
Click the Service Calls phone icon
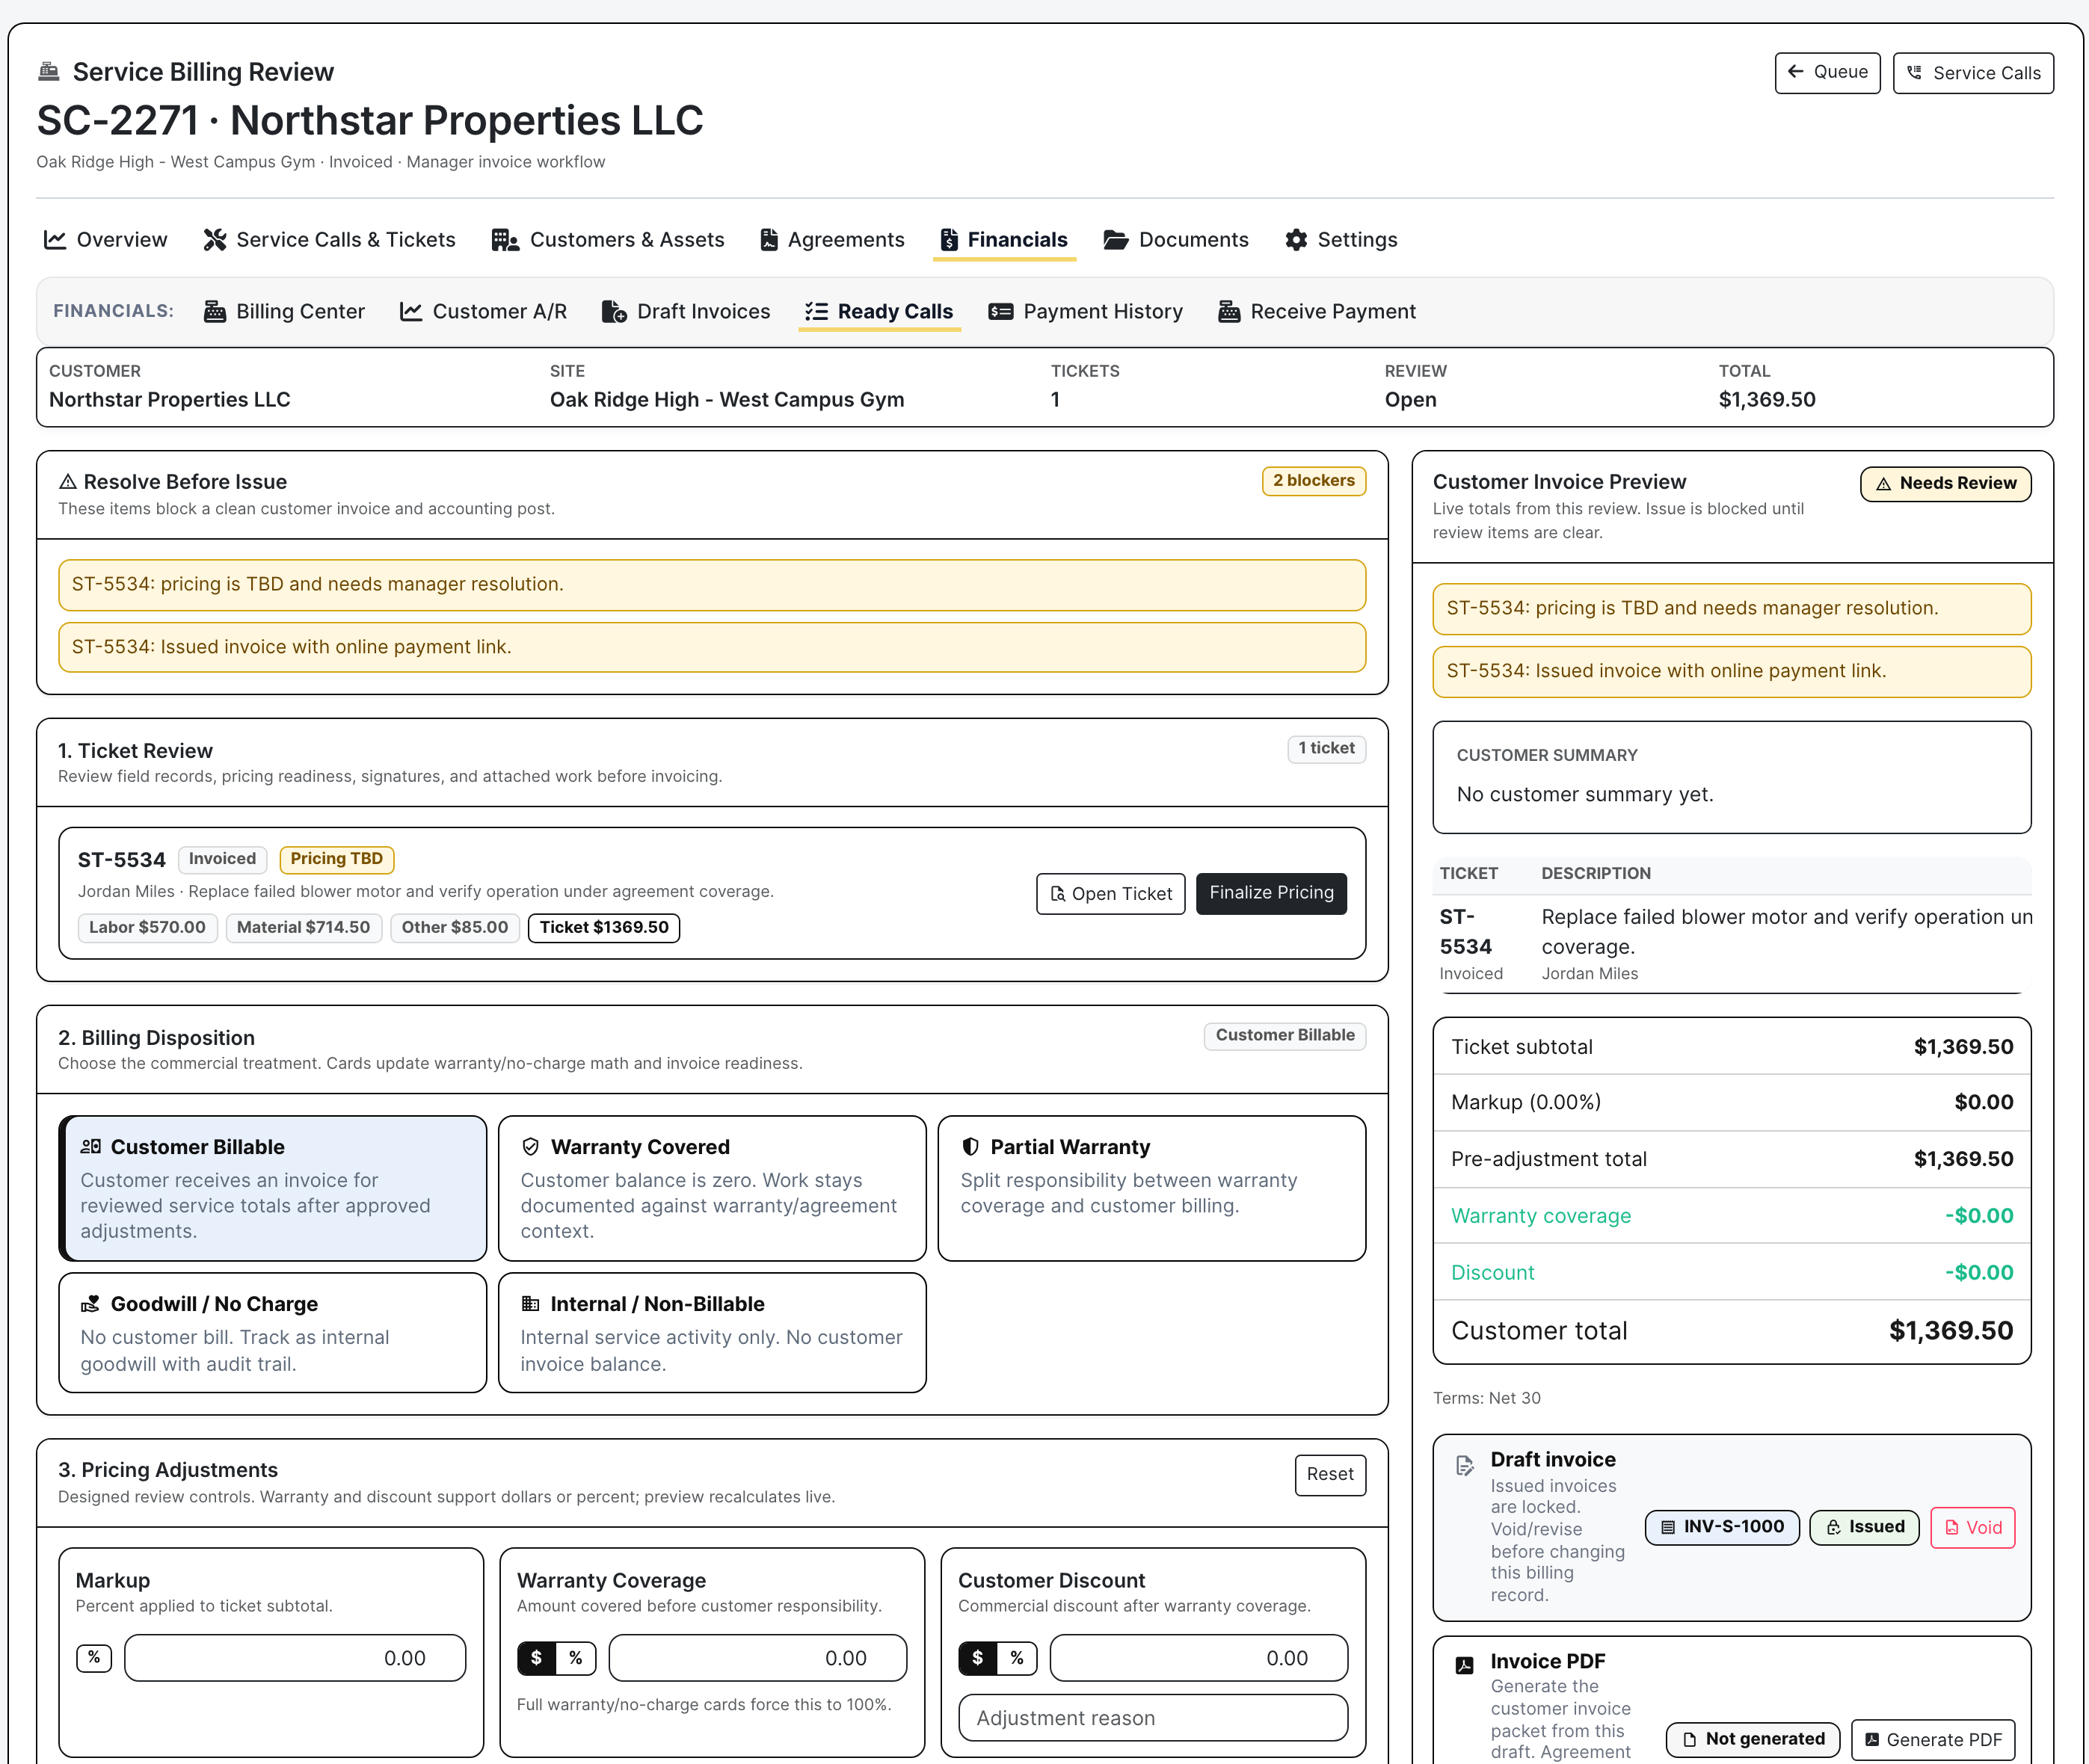[1914, 72]
